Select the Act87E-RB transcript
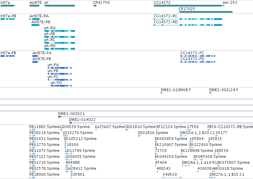The image size is (253, 179). point(36,25)
